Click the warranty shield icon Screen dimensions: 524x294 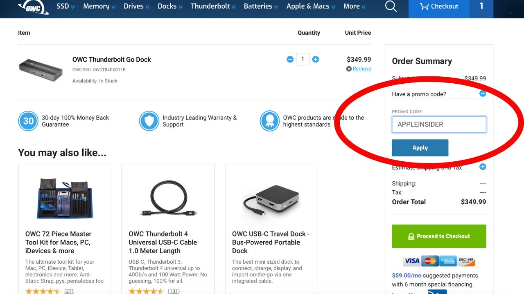[x=149, y=121]
